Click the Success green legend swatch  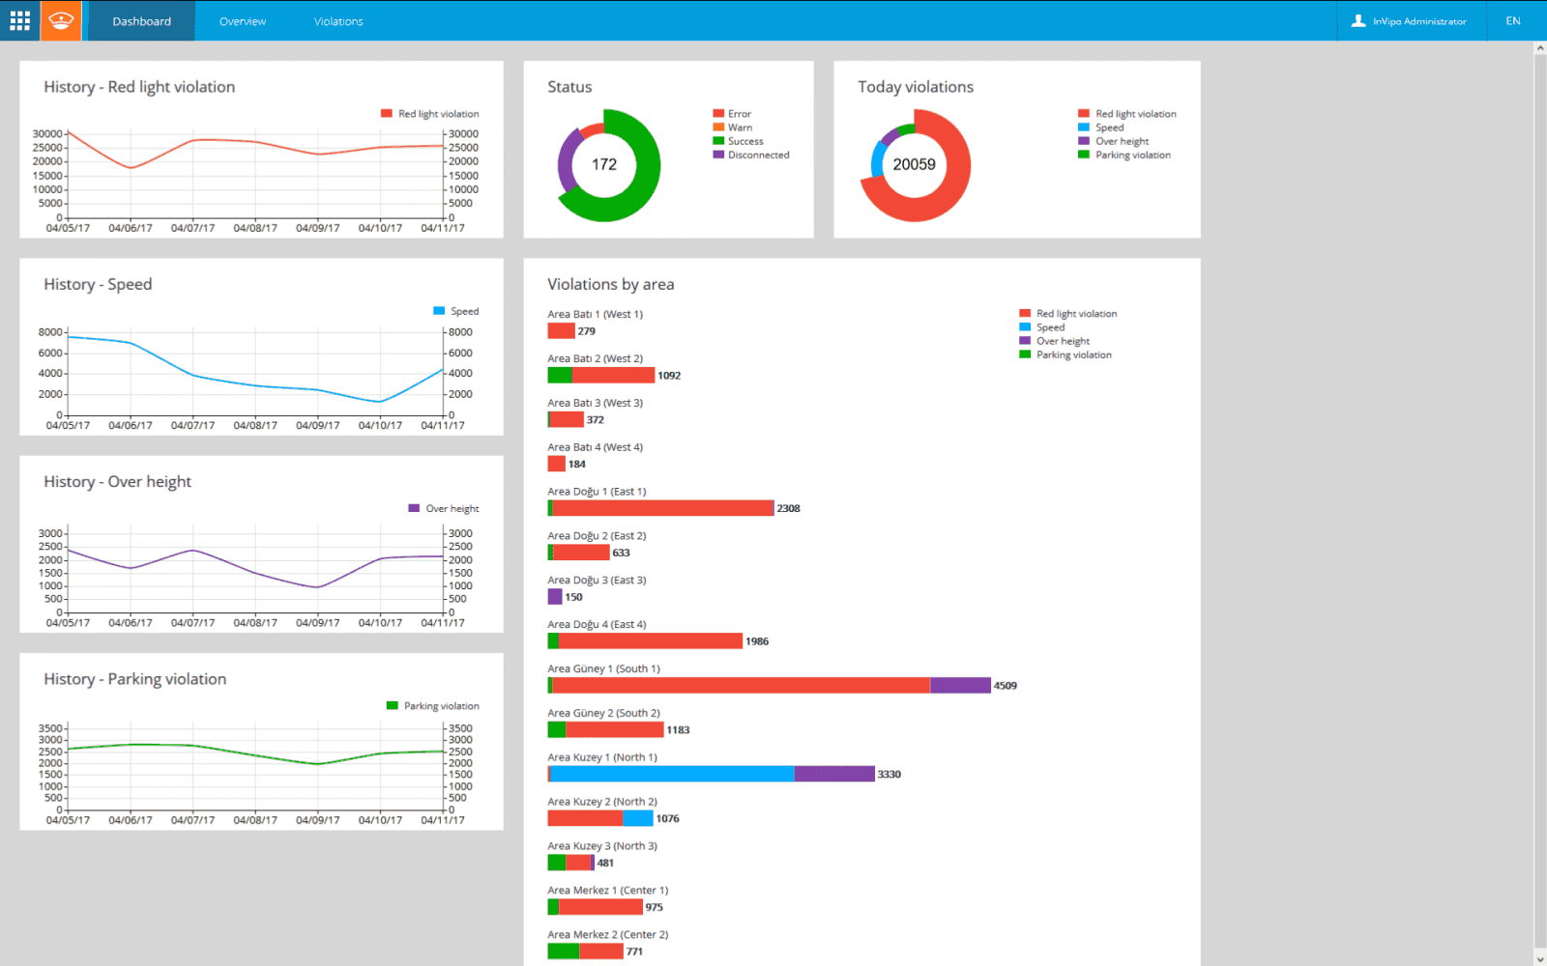point(718,141)
